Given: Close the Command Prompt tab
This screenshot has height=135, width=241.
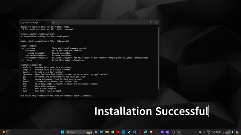Looking at the screenshot, I should pos(48,22).
